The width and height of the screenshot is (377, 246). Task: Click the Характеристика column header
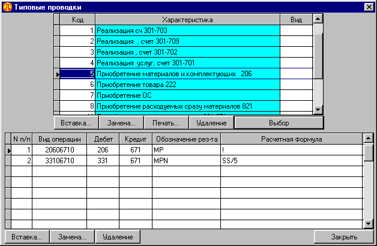(x=187, y=20)
